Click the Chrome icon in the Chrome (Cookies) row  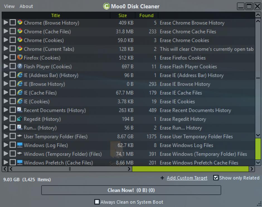[20, 40]
